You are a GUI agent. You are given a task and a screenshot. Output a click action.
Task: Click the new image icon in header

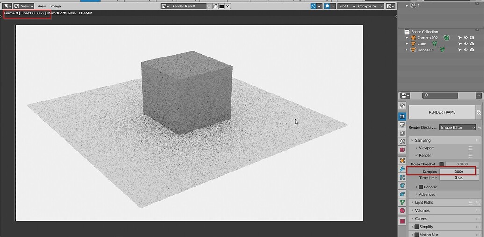(x=216, y=6)
